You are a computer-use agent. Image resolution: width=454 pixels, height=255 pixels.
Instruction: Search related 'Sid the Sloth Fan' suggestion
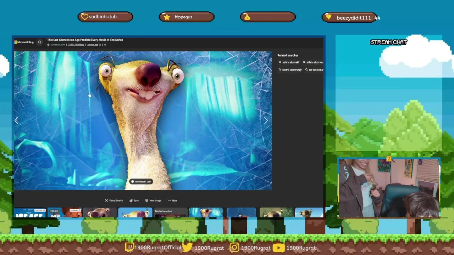(313, 62)
